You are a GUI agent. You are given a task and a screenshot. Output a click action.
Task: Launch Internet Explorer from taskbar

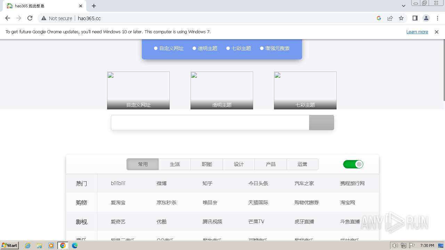(27, 245)
